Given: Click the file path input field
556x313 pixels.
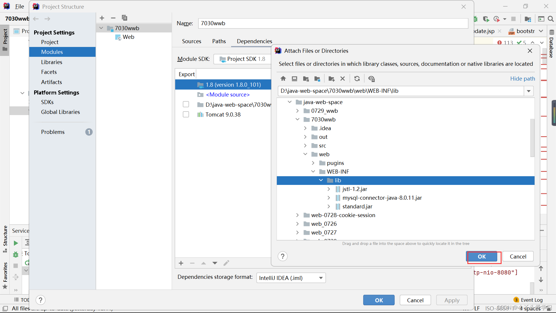Looking at the screenshot, I should click(x=401, y=91).
